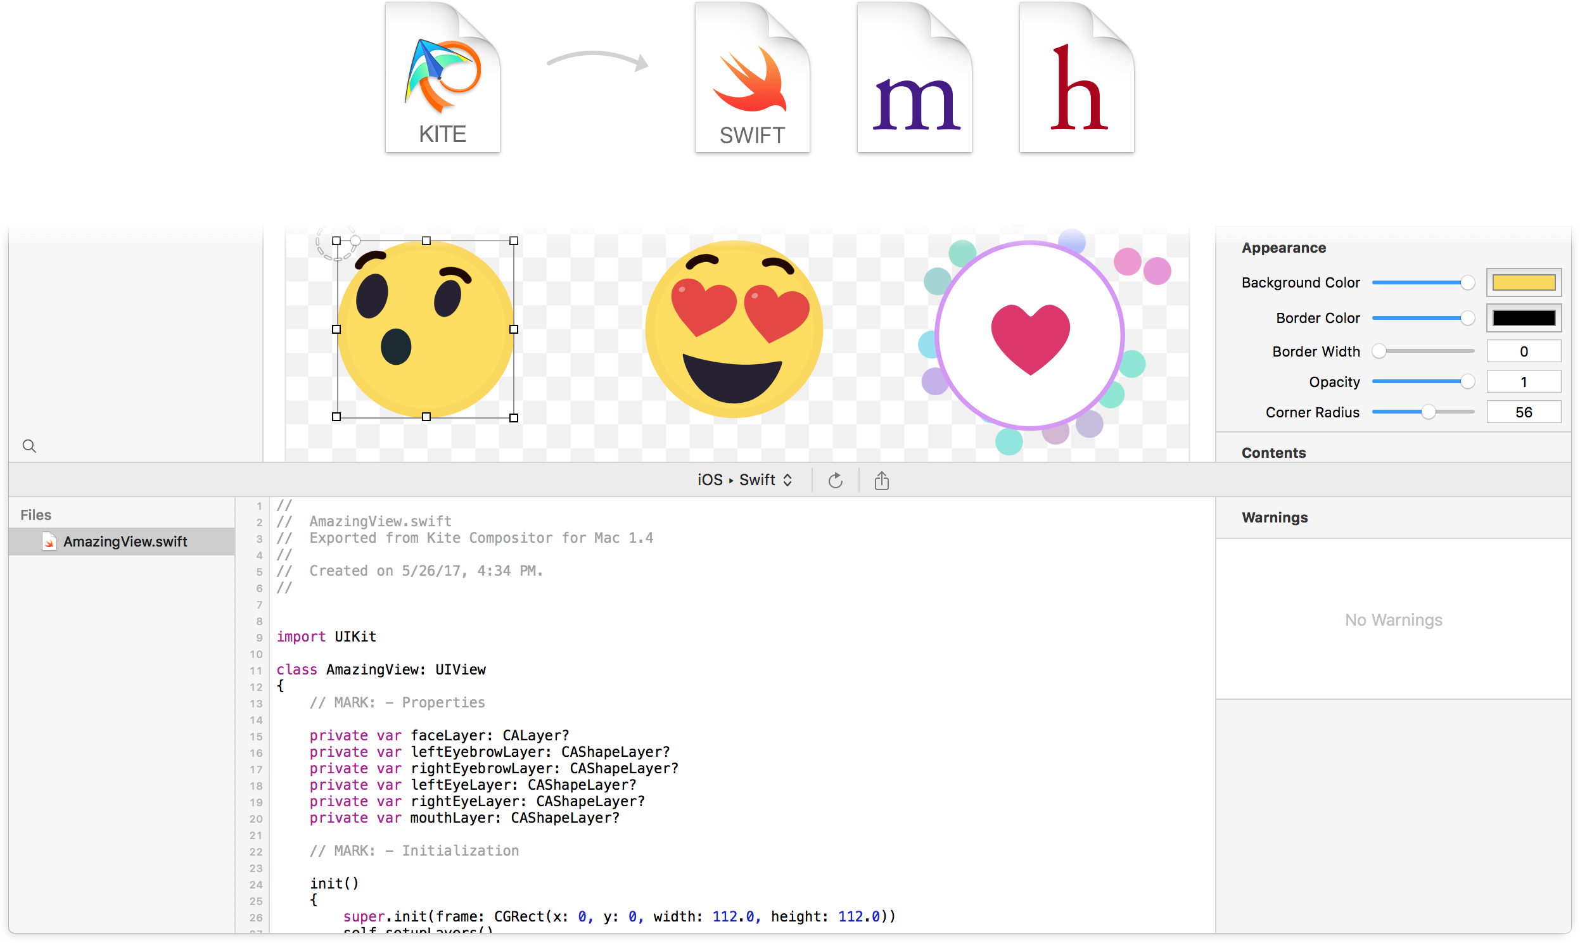
Task: Click the rotation handle of the selected layer
Action: [356, 241]
